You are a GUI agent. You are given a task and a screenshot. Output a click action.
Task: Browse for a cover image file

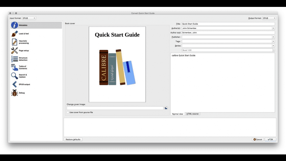point(166,108)
